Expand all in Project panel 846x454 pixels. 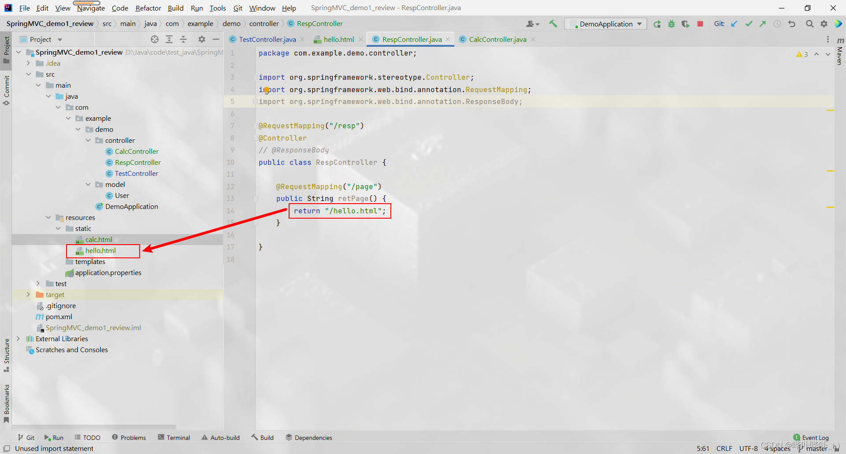169,39
